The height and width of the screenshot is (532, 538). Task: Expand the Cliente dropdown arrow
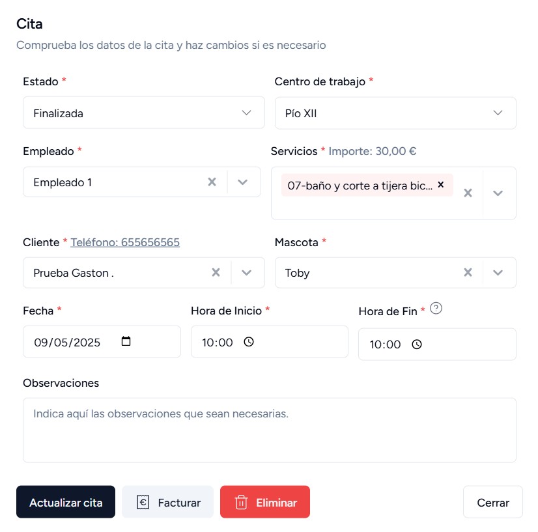pyautogui.click(x=247, y=273)
